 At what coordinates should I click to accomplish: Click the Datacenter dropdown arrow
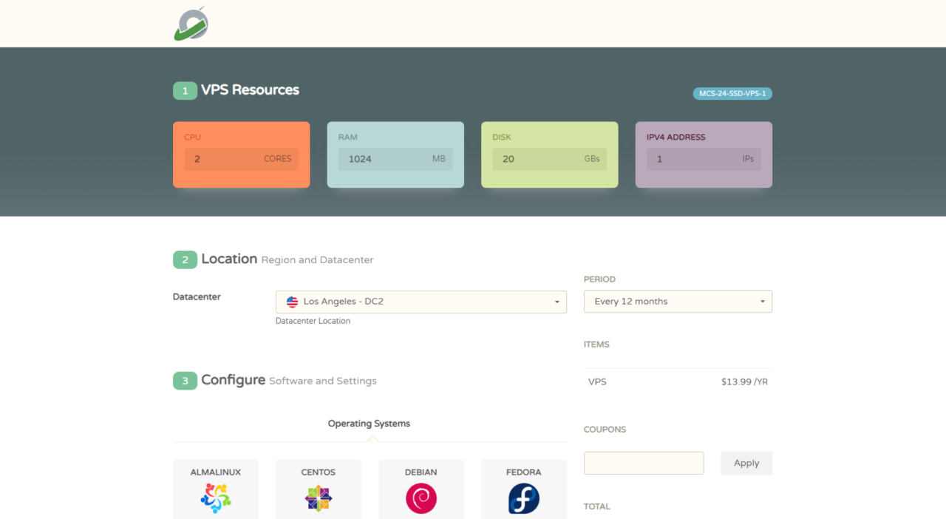coord(557,302)
